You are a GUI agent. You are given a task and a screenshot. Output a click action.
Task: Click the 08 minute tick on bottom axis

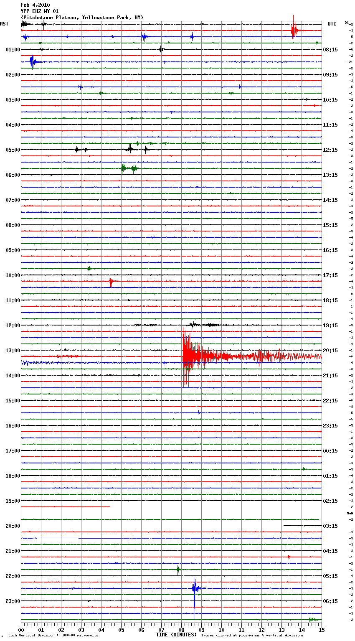coord(181,630)
